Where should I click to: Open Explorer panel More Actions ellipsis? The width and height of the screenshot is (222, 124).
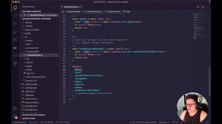click(55, 7)
